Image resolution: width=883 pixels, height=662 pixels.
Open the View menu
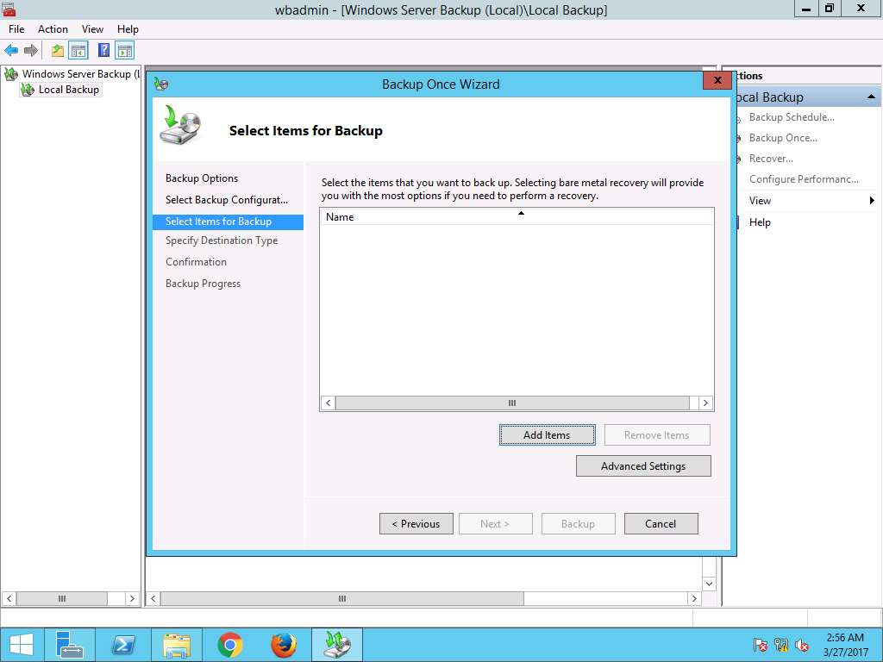(x=92, y=29)
